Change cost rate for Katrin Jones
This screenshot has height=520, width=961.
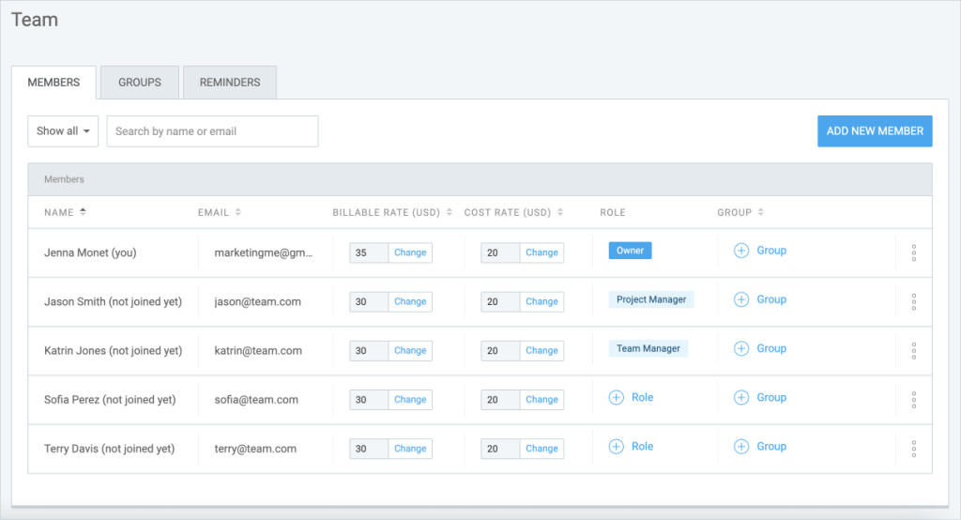542,351
